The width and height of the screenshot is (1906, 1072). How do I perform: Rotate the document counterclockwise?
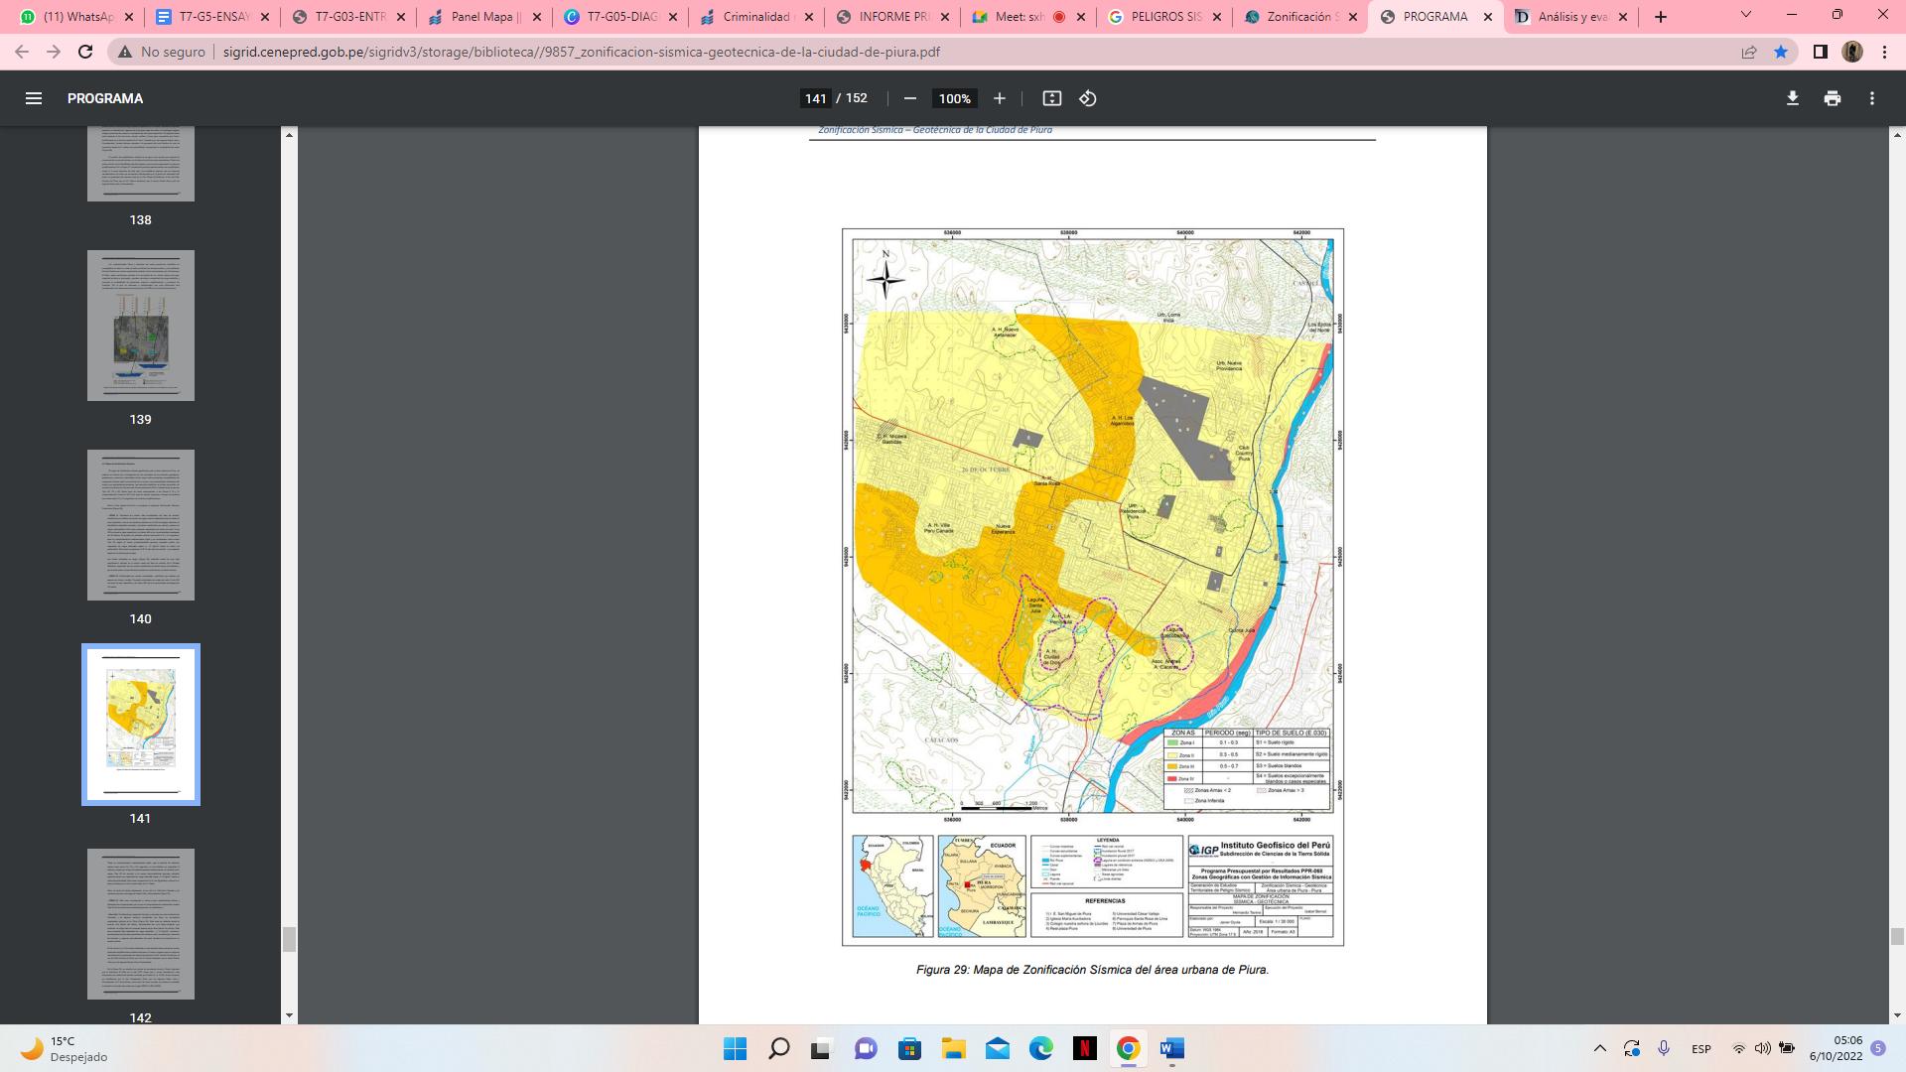click(1088, 98)
